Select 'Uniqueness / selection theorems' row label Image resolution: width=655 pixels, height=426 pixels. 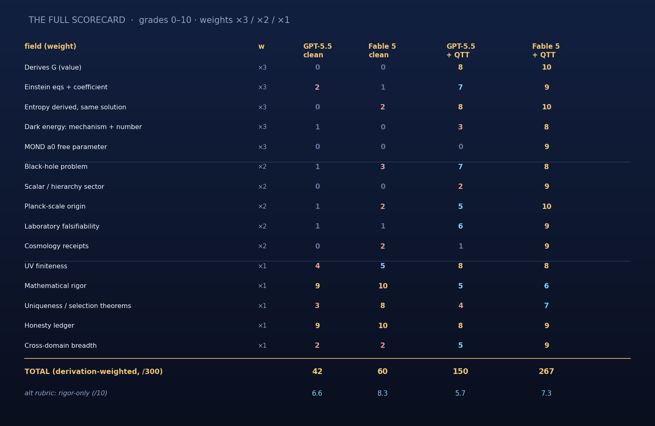[x=78, y=306]
